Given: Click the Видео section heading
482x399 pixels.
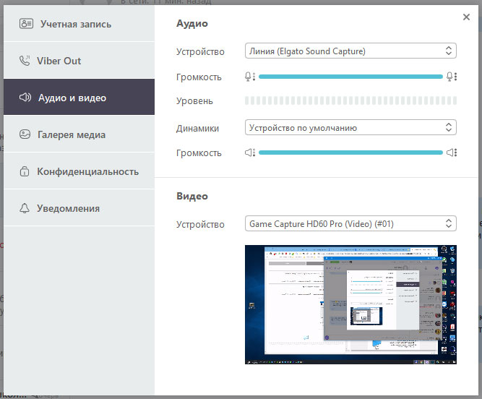Looking at the screenshot, I should 192,196.
